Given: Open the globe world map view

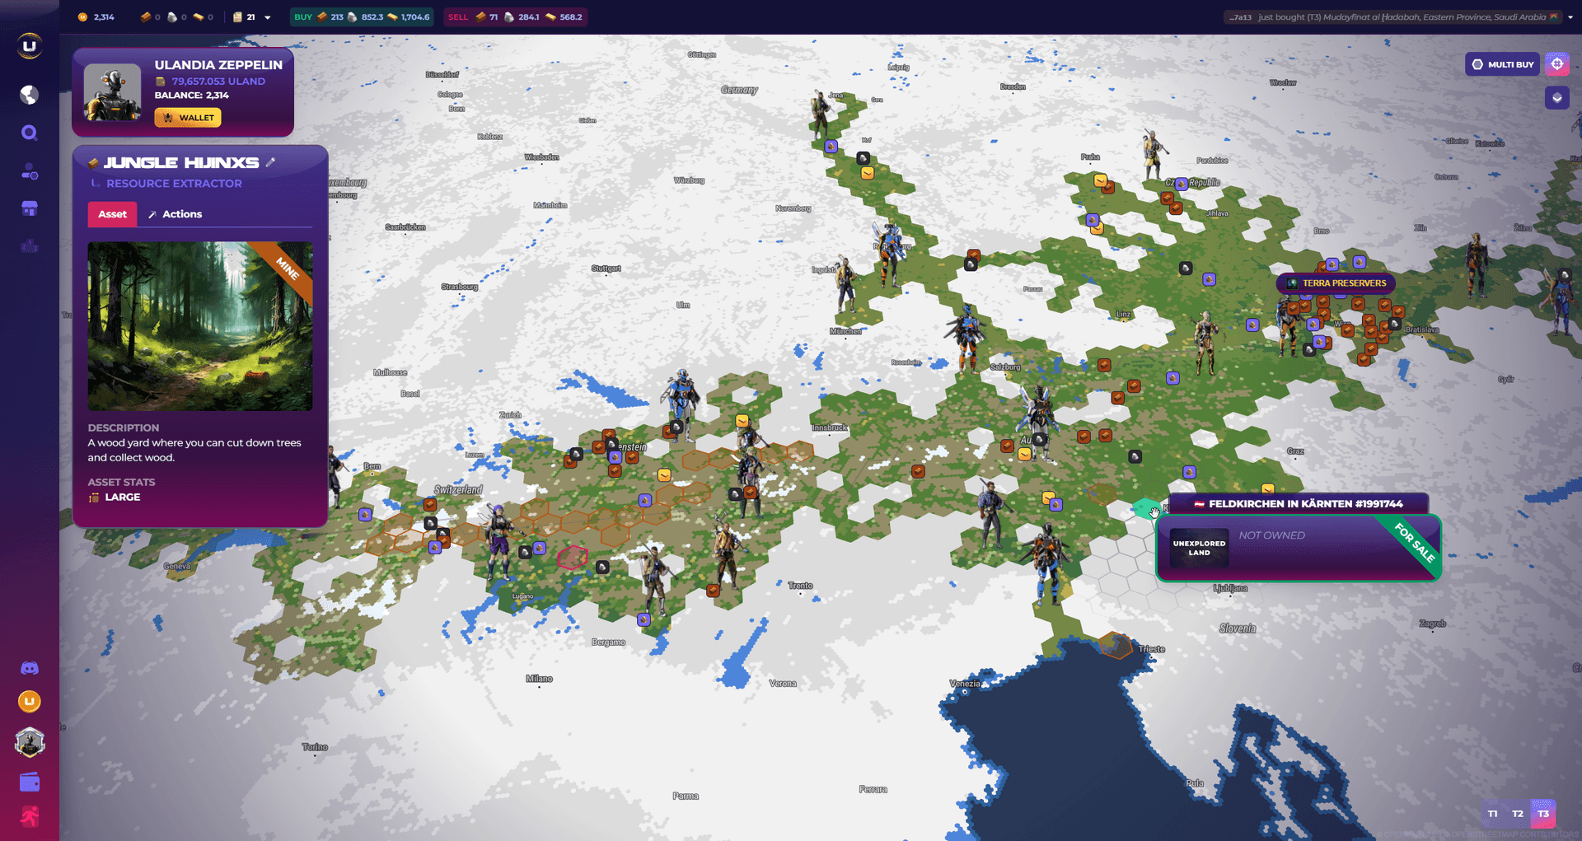Looking at the screenshot, I should point(30,95).
